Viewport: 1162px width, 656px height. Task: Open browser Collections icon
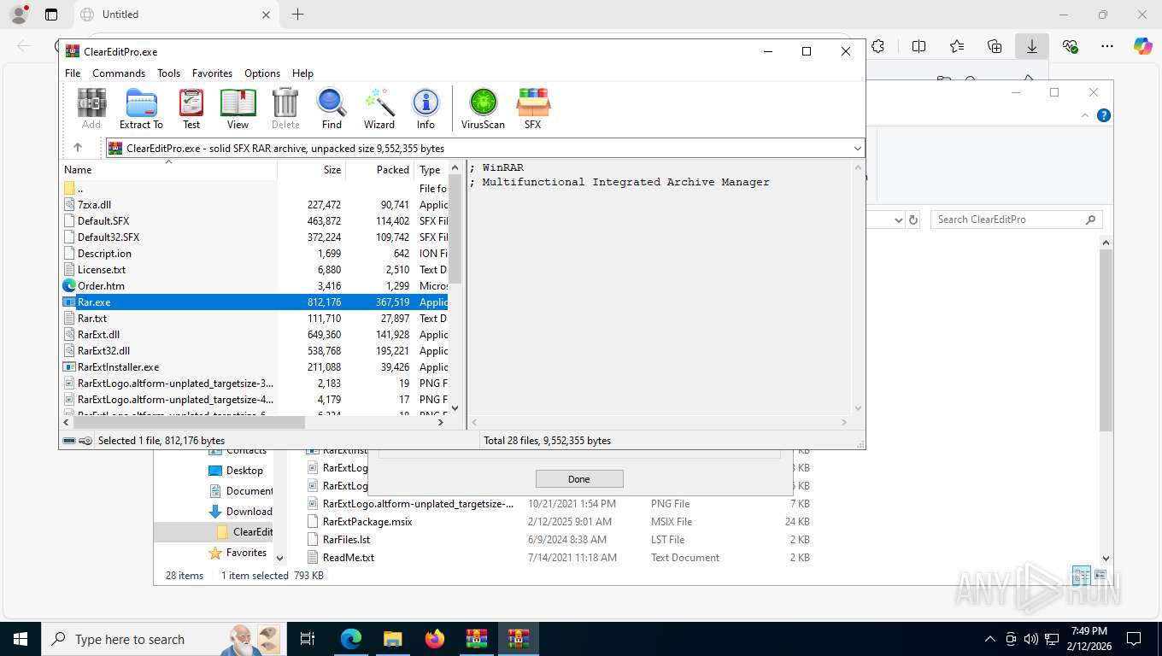(x=995, y=47)
